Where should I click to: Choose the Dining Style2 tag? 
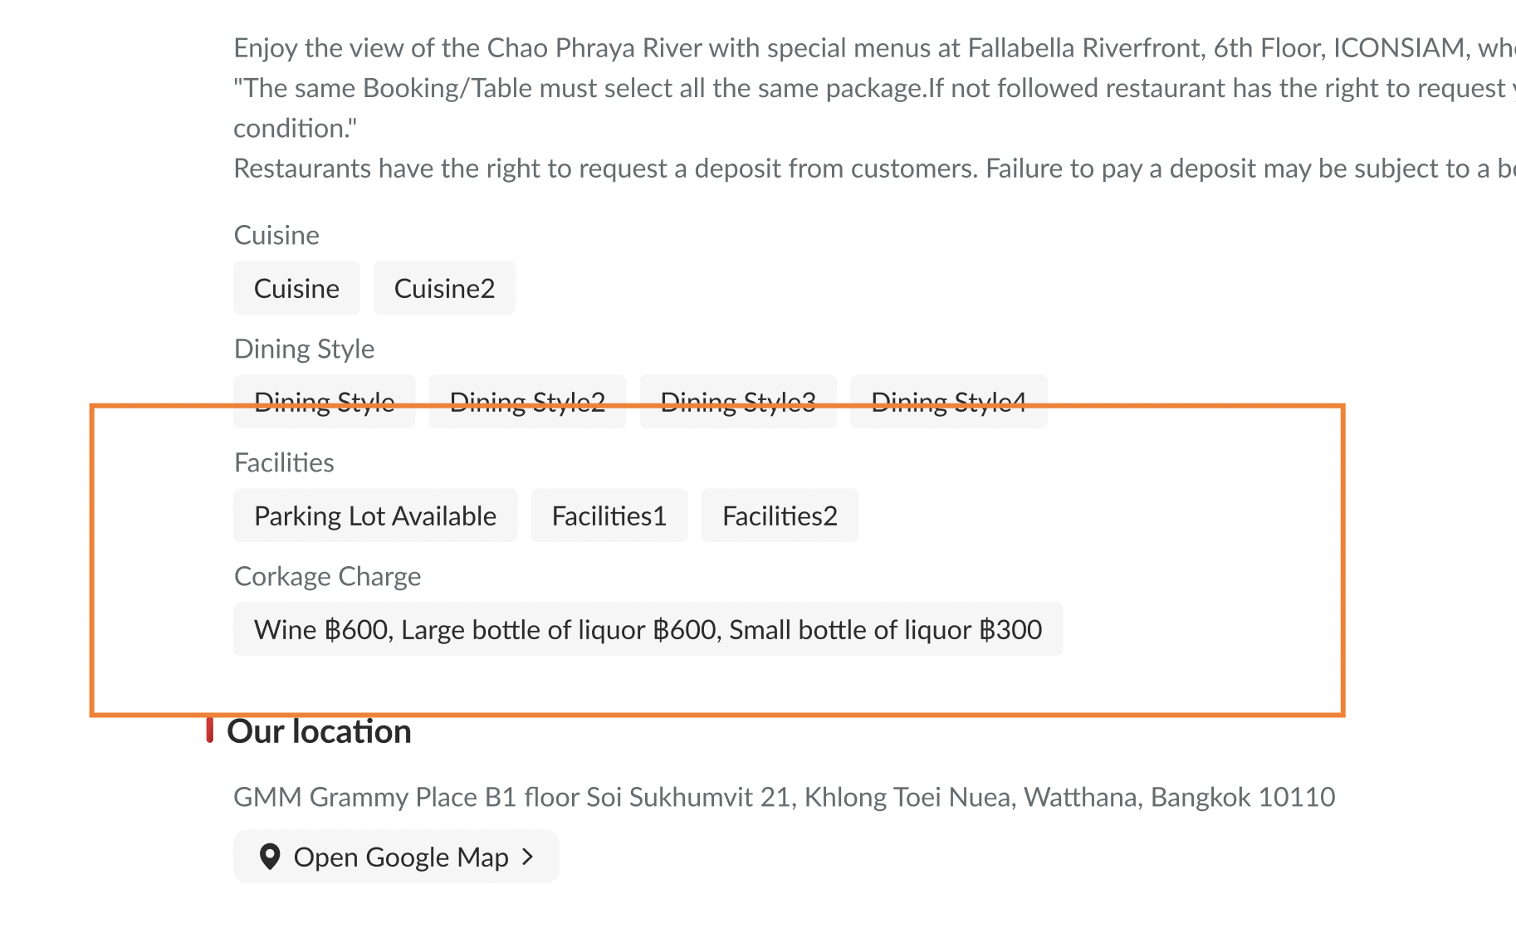point(527,402)
